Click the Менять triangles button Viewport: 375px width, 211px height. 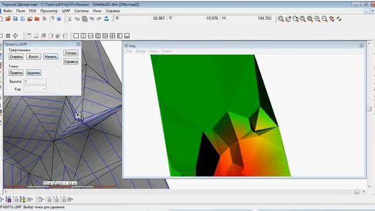51,57
